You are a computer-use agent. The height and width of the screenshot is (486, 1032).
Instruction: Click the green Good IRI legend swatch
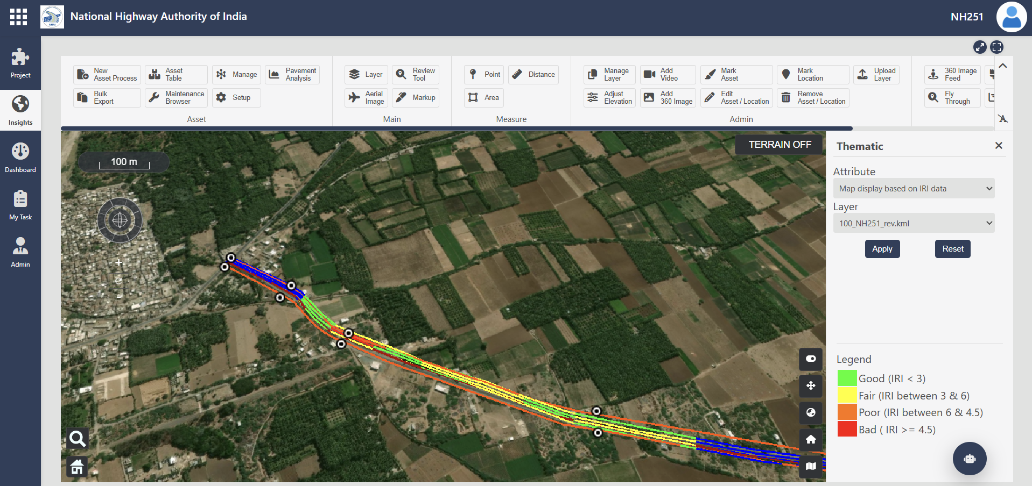click(x=847, y=378)
